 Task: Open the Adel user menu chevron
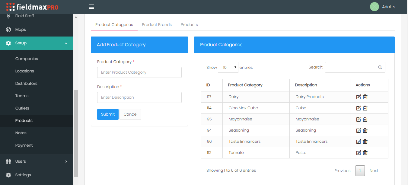tap(394, 7)
